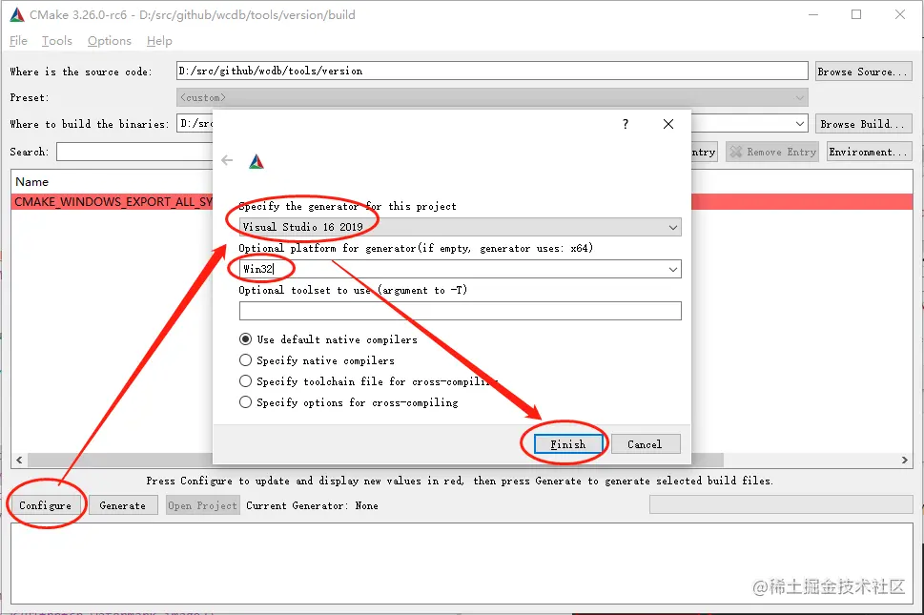Image resolution: width=924 pixels, height=615 pixels.
Task: Click the Finish button
Action: pos(568,444)
